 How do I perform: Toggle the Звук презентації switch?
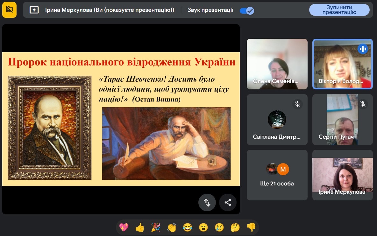(x=247, y=10)
